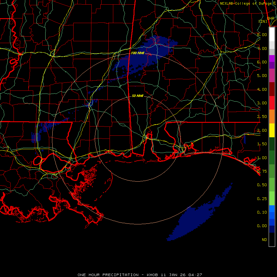Select the 2.00 legend value
This screenshot has width=277, height=277.
(262, 130)
